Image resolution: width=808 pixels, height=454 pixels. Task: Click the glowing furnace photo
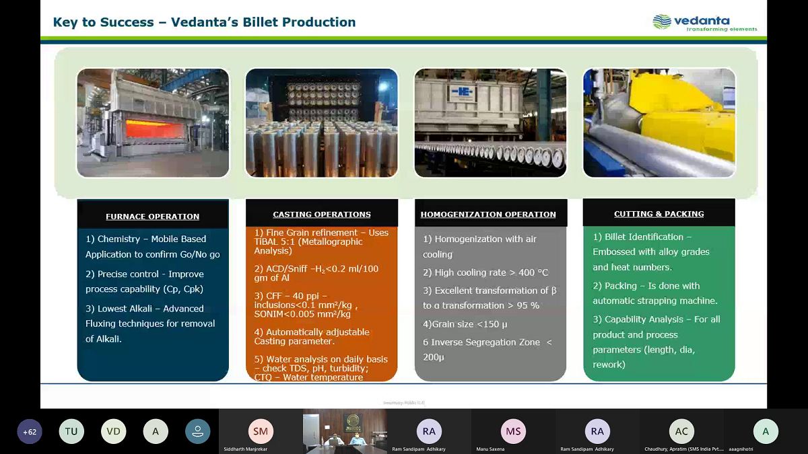[x=153, y=122]
